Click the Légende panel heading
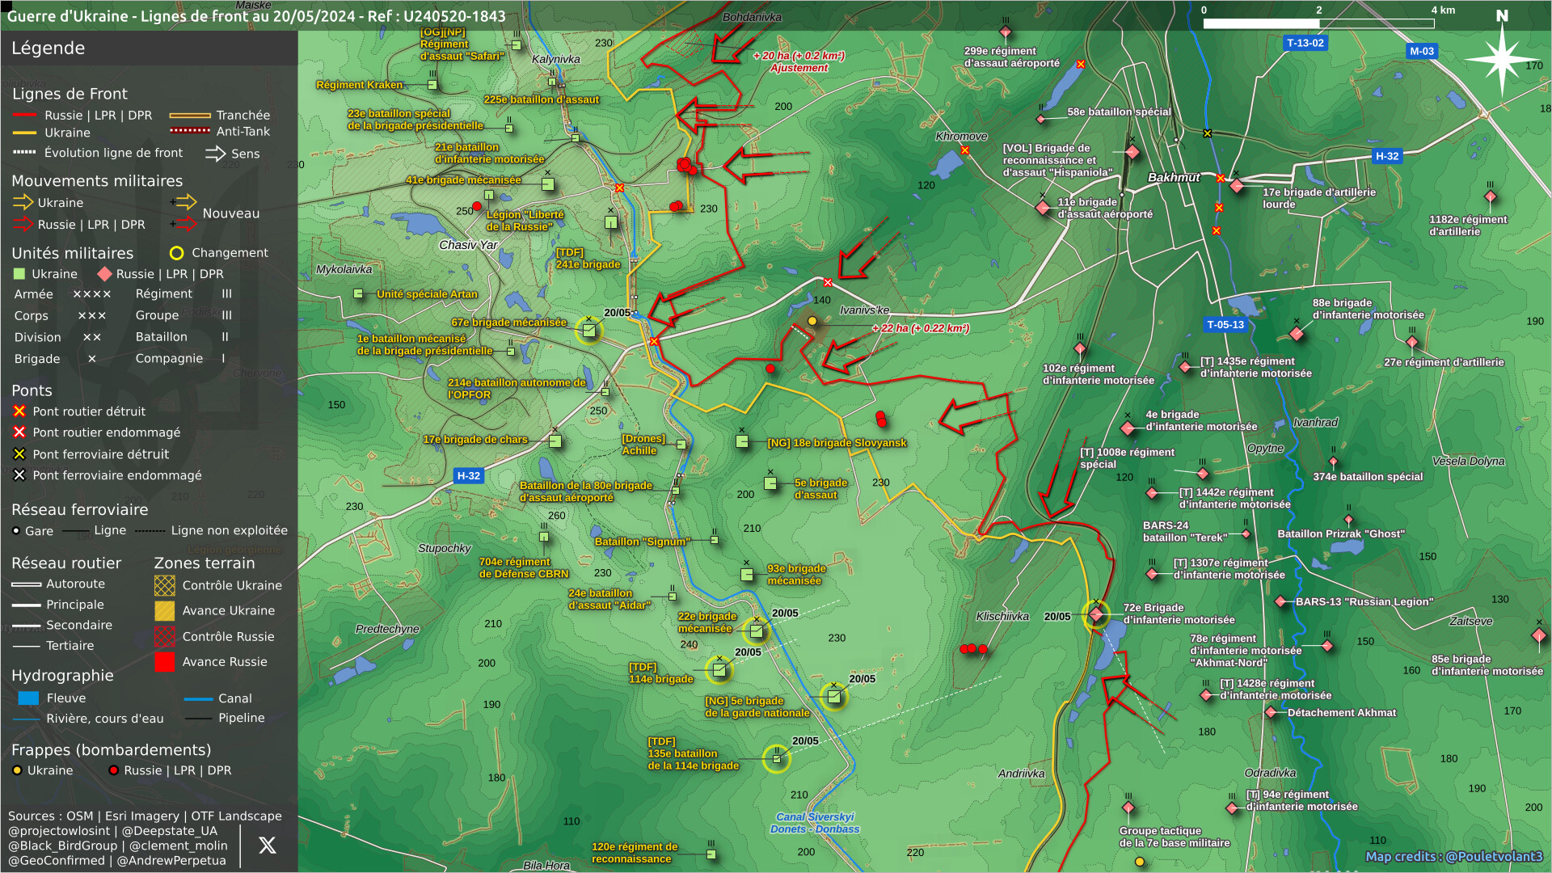 48,48
